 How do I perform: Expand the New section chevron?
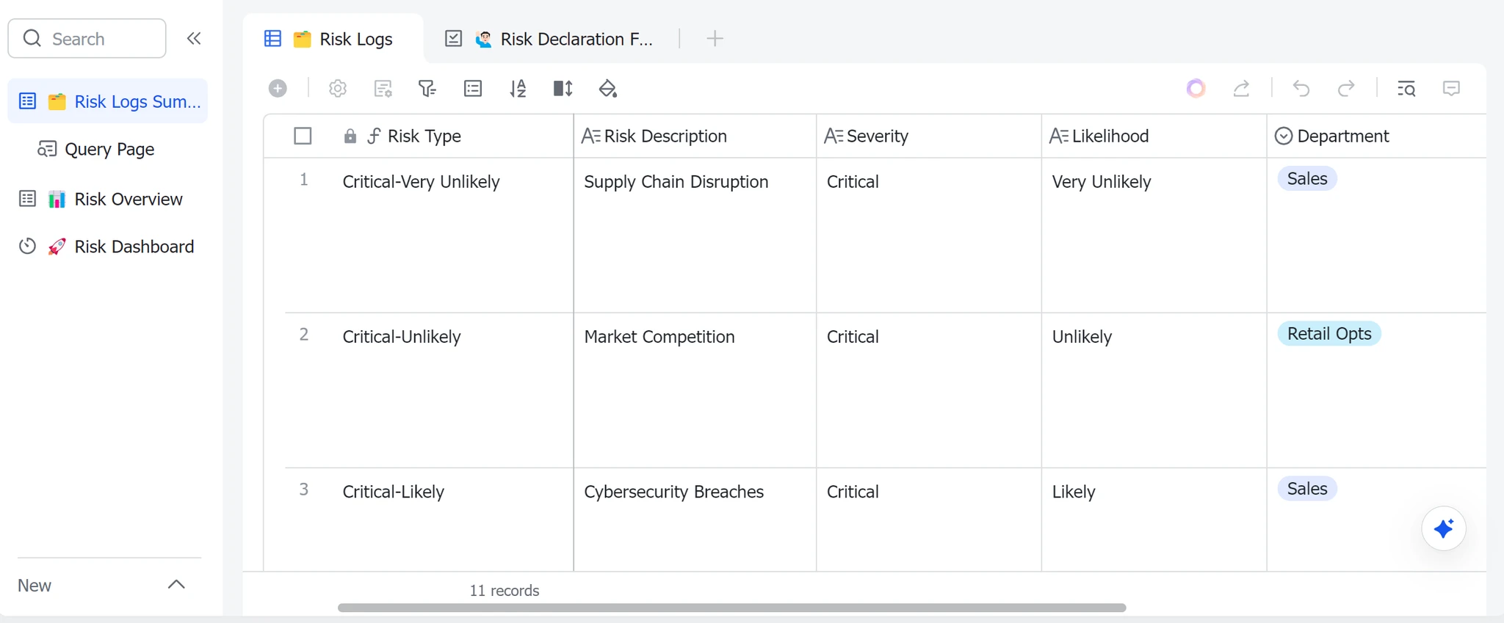click(176, 585)
